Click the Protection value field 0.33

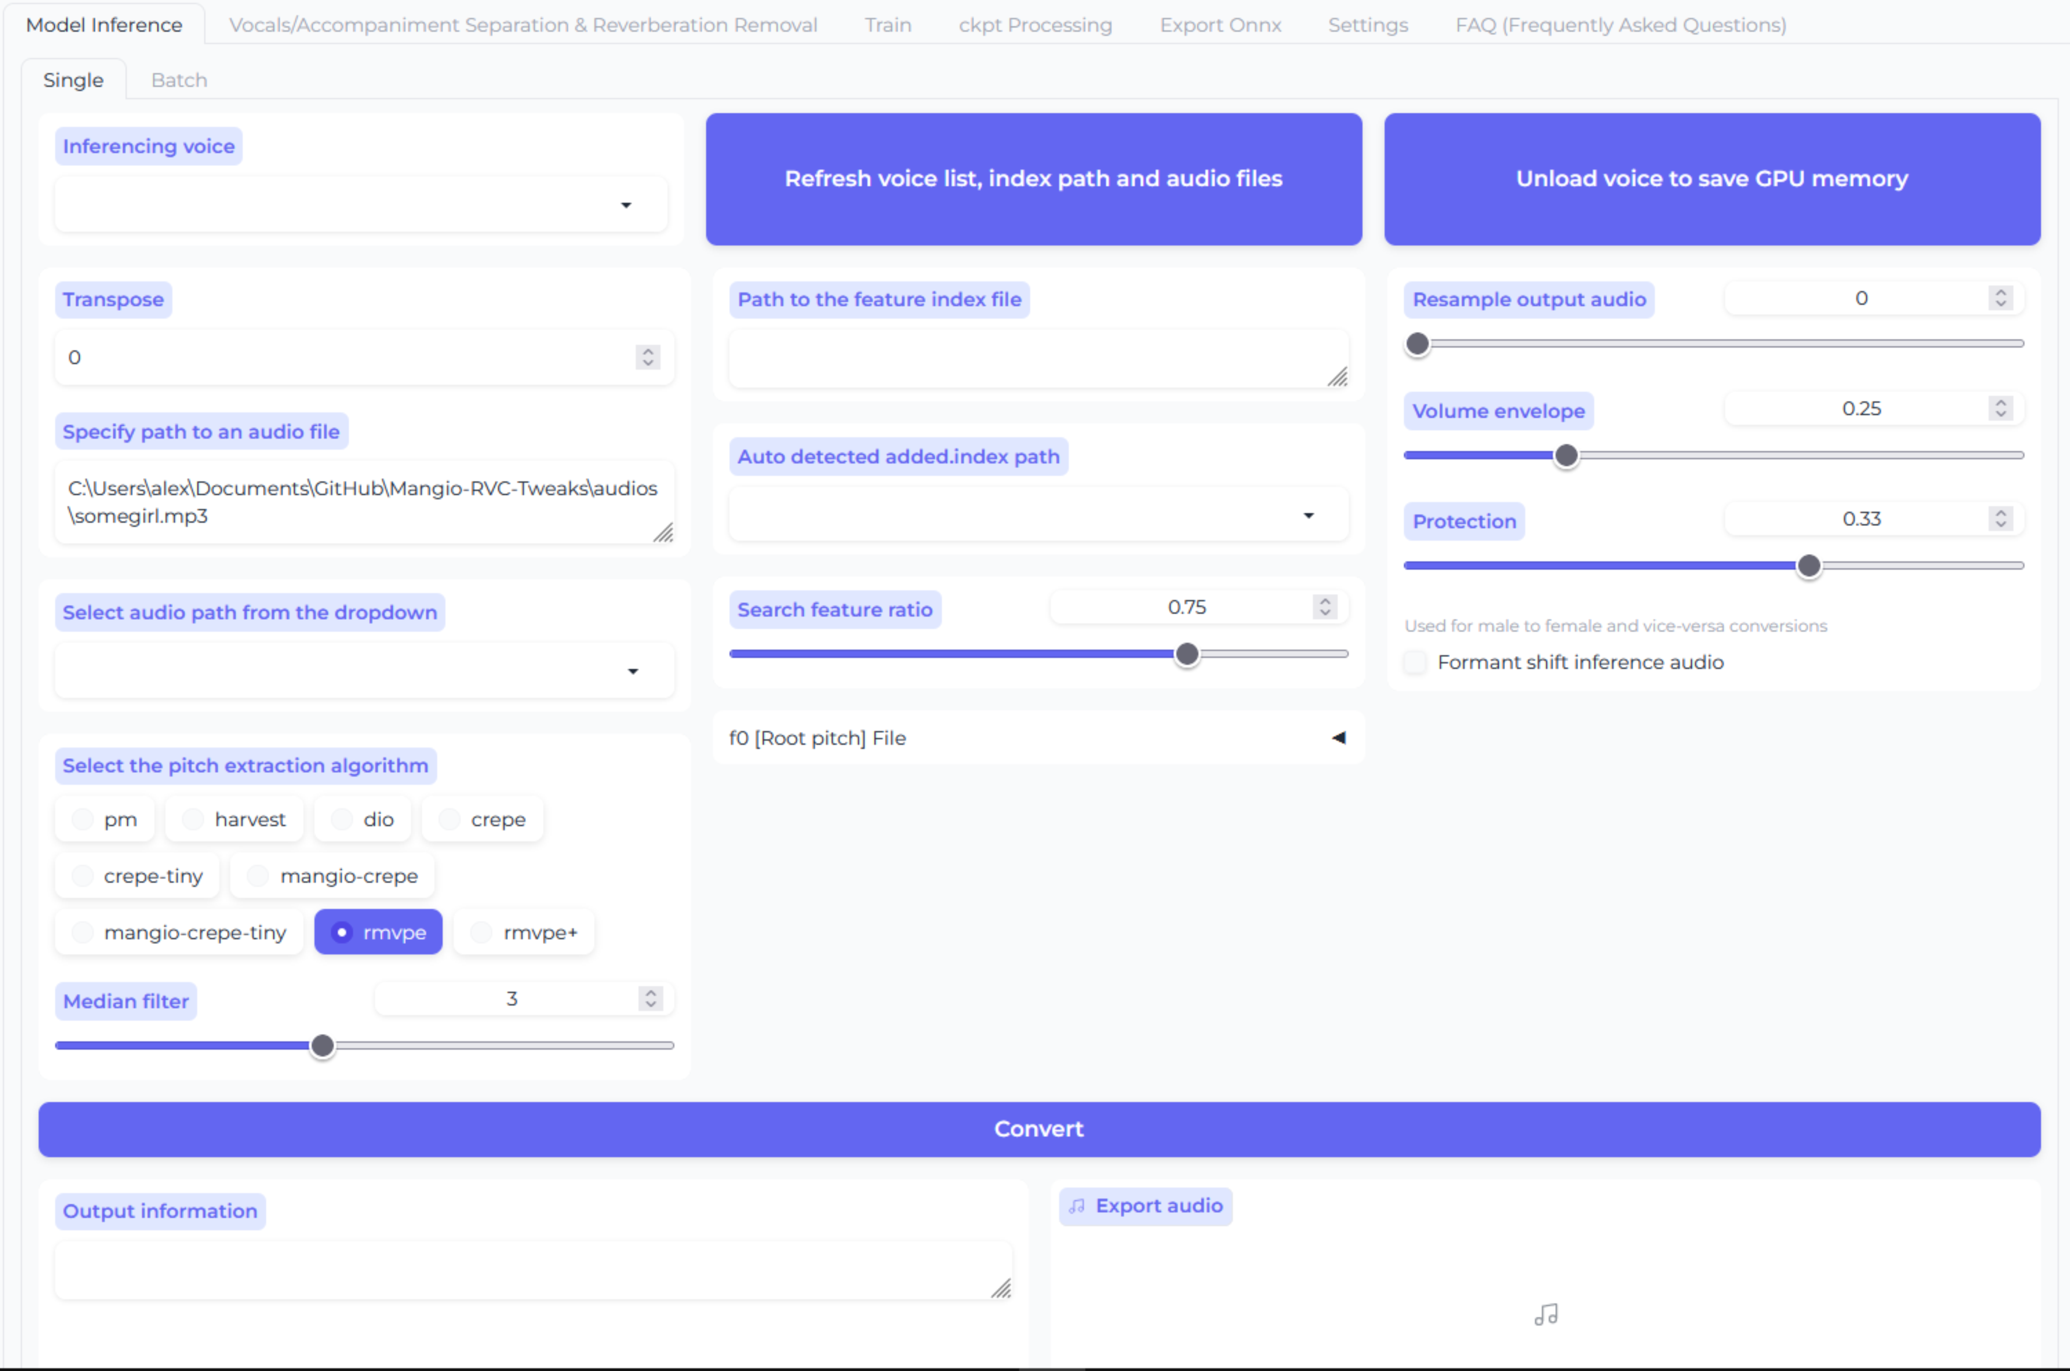[x=1874, y=519]
